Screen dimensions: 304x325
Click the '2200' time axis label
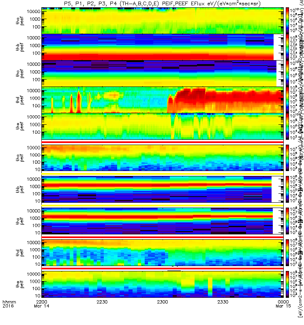coord(42,302)
